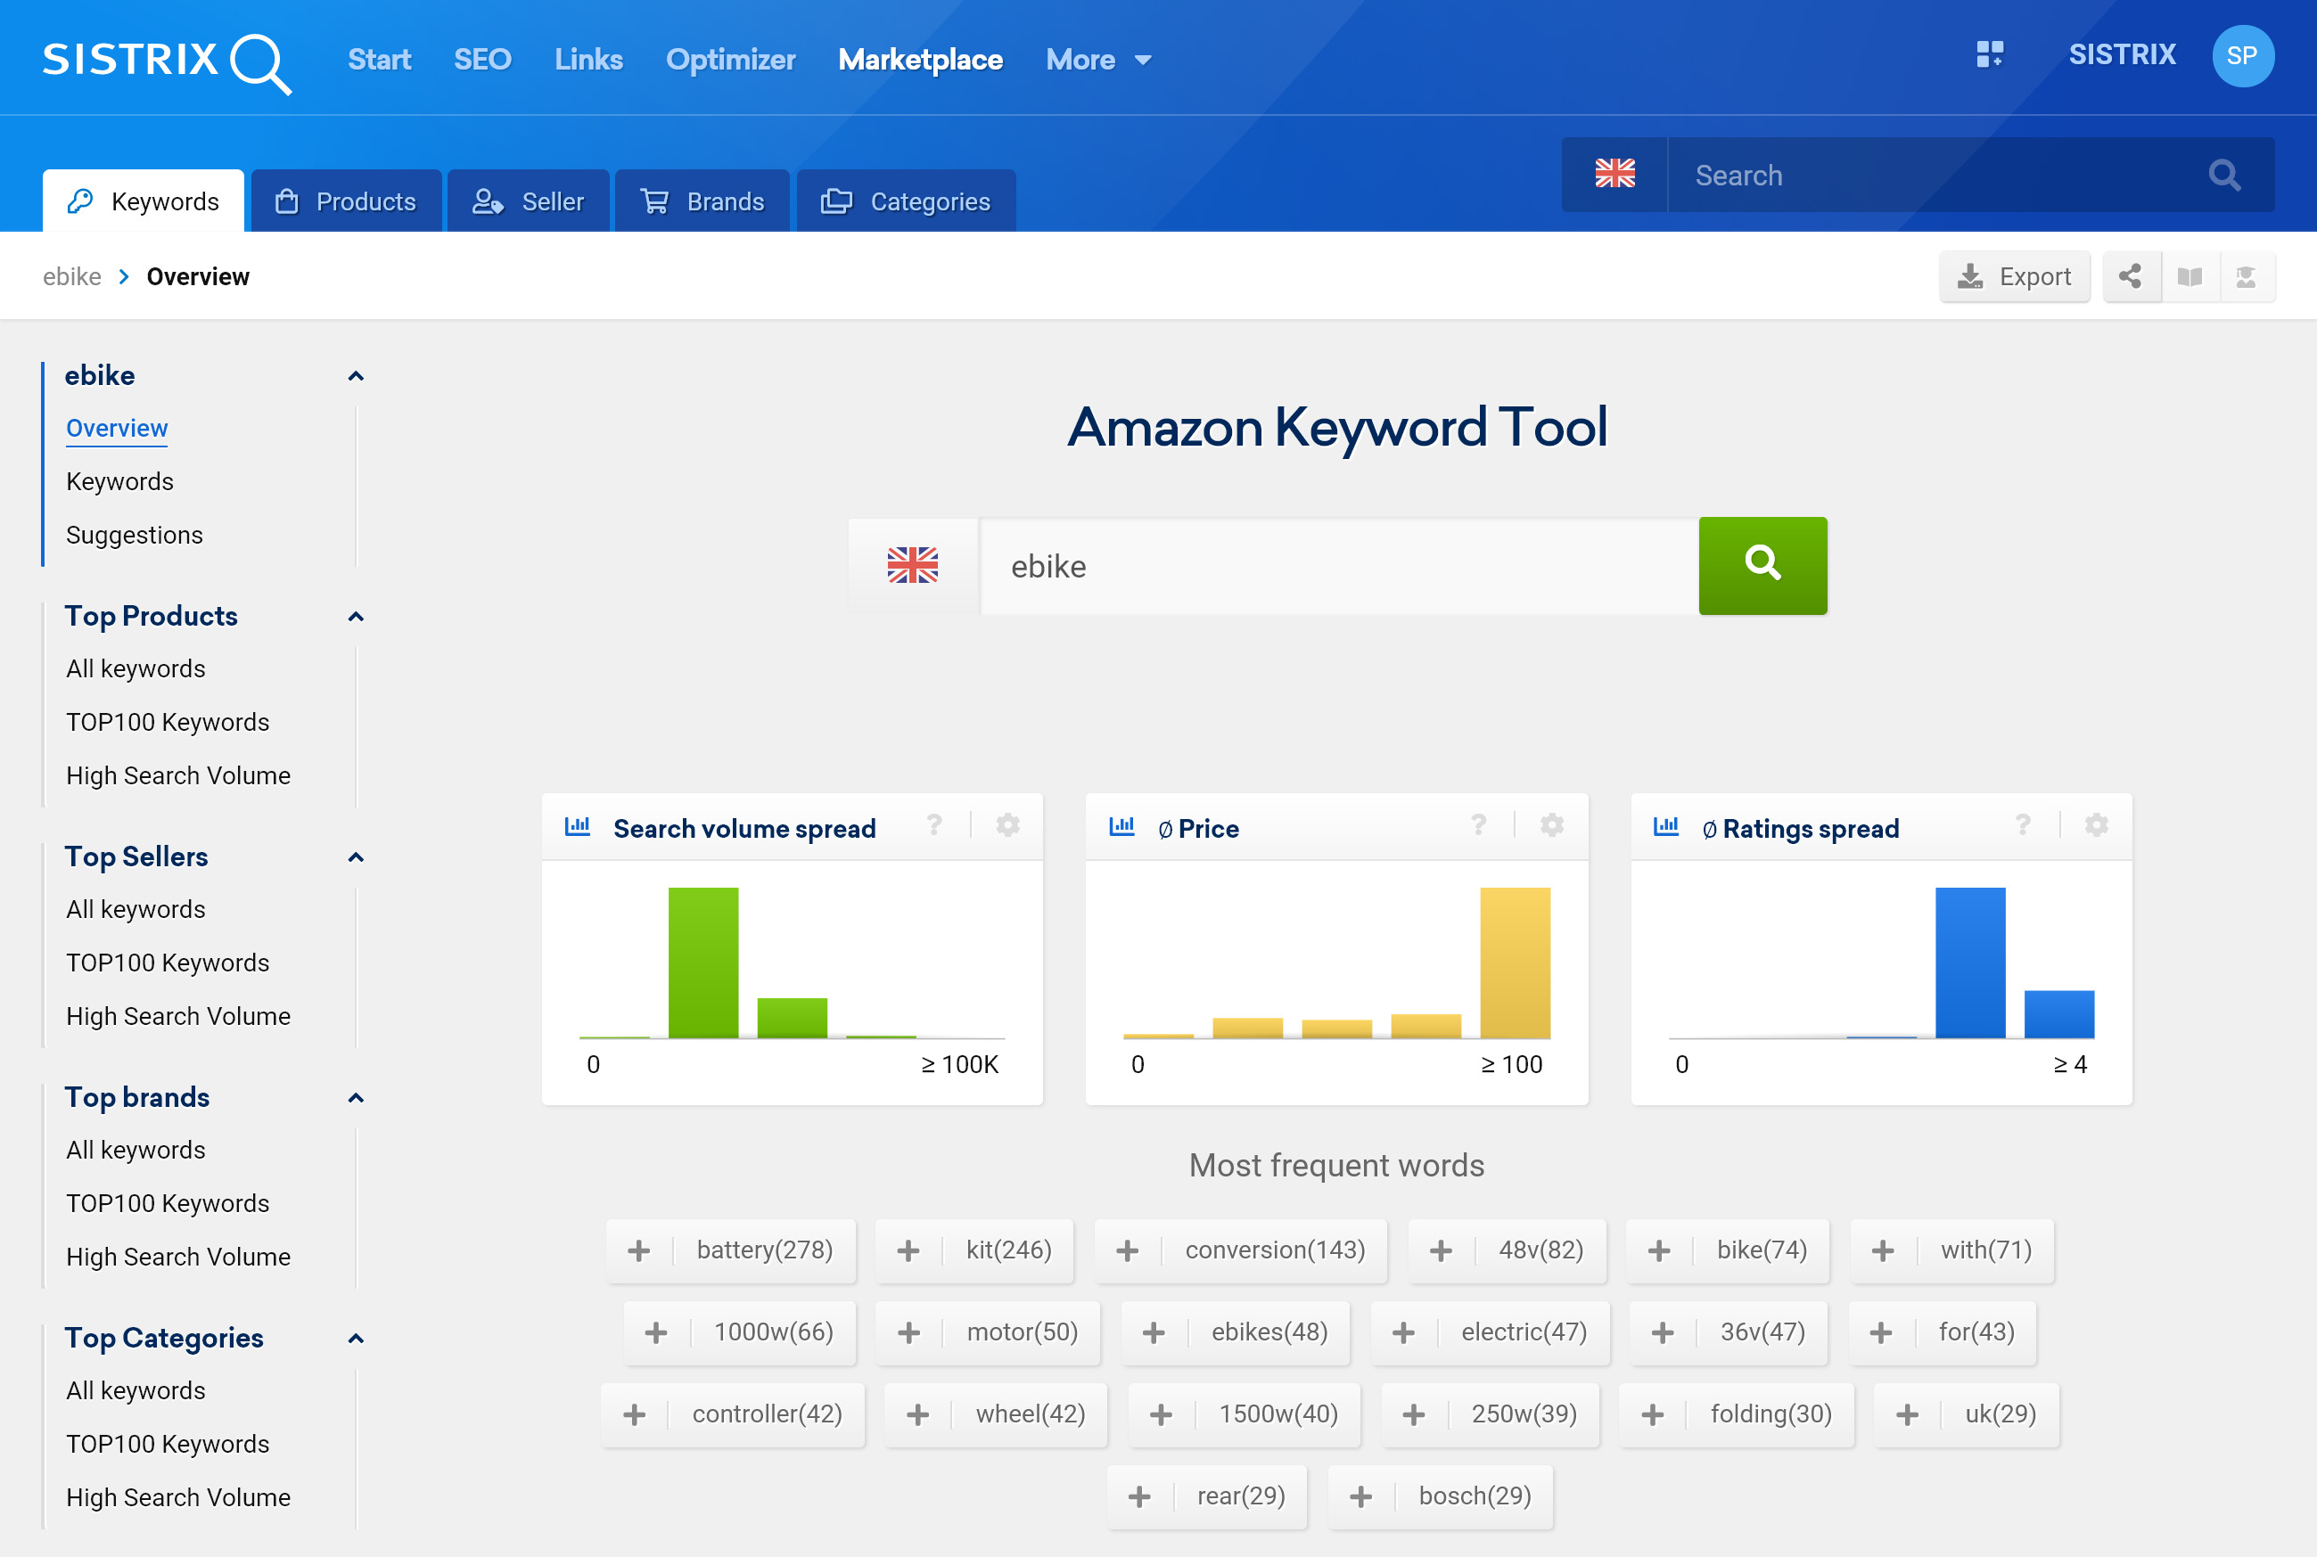Click chart icon of Search volume spread
Viewport: 2317px width, 1557px height.
[x=577, y=826]
